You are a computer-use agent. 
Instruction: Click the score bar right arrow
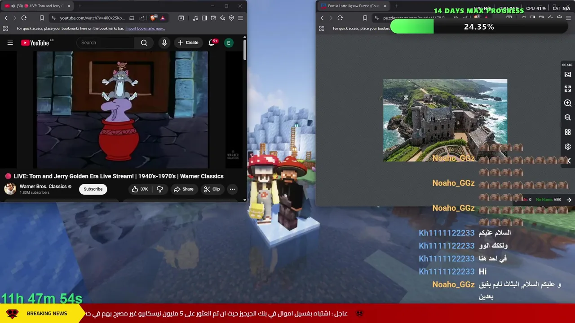[569, 200]
